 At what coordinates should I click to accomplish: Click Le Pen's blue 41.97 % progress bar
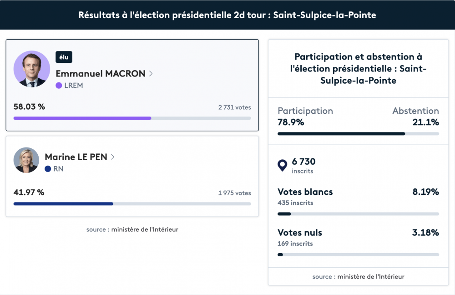point(132,204)
